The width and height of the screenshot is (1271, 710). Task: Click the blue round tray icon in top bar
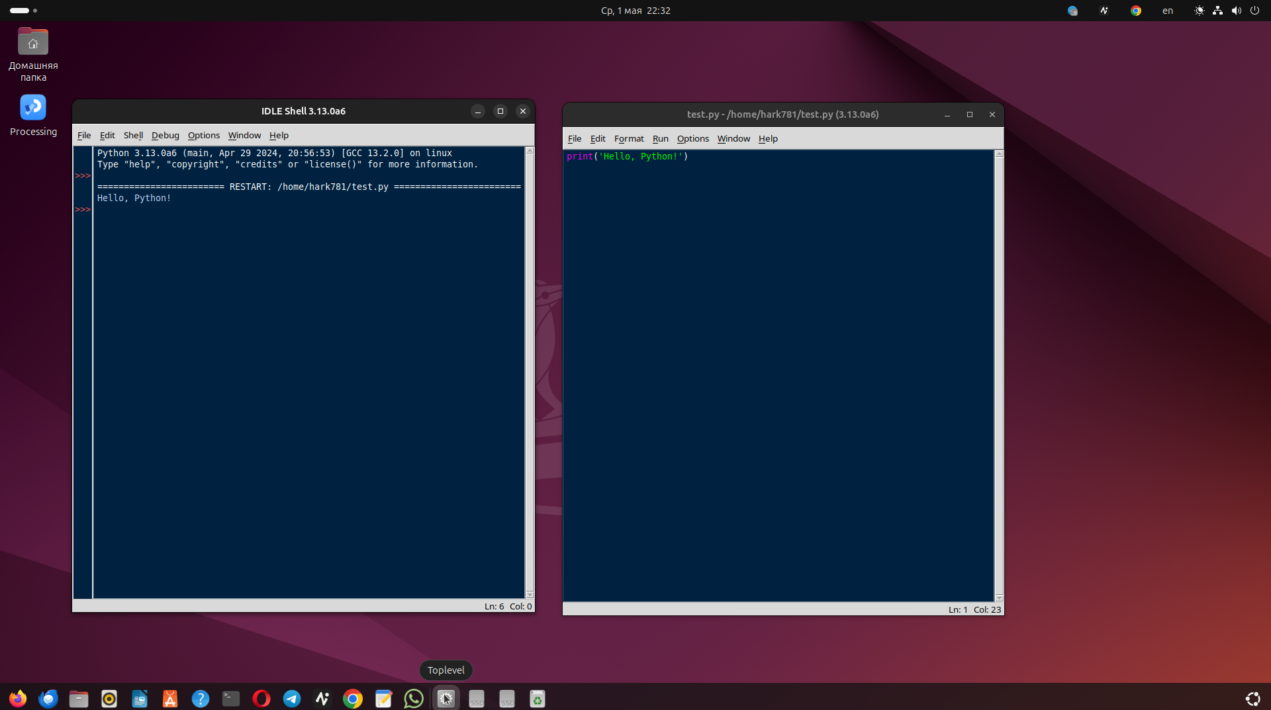pyautogui.click(x=1072, y=11)
